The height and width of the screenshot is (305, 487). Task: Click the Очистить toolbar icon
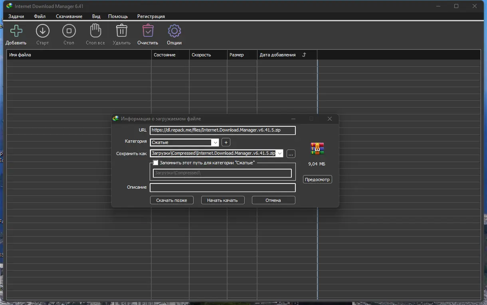[148, 31]
